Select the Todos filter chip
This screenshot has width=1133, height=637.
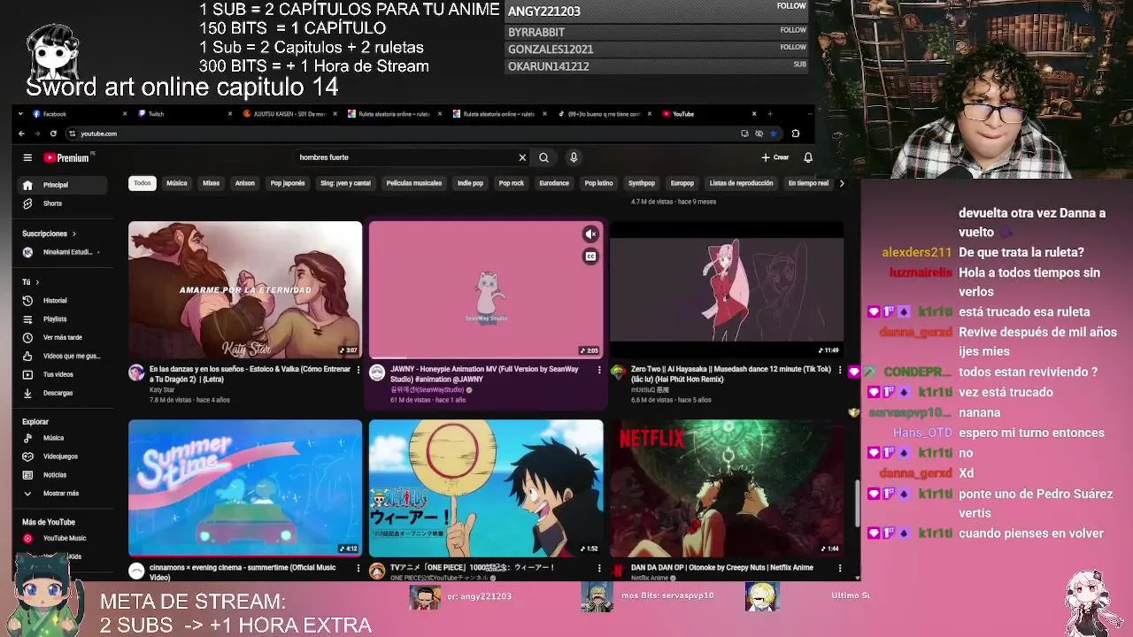[x=143, y=183]
